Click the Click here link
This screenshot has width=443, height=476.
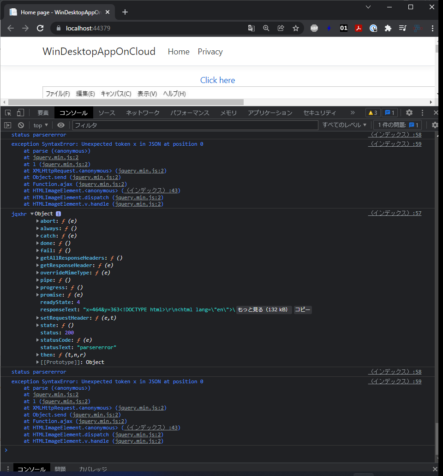217,80
